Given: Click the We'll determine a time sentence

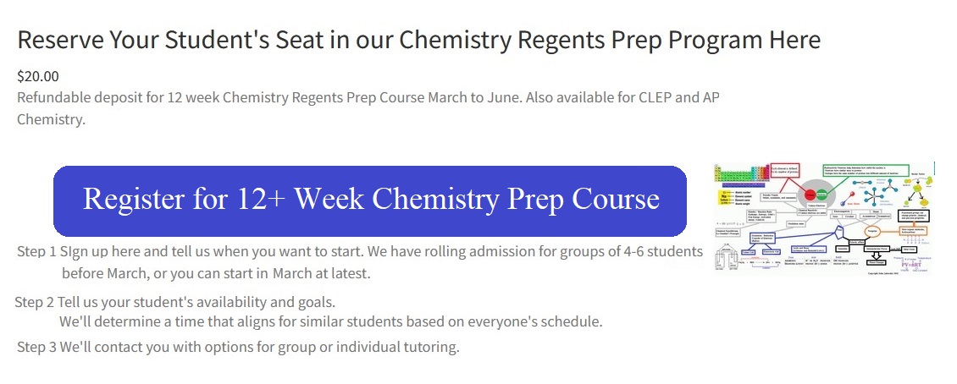Looking at the screenshot, I should 331,321.
